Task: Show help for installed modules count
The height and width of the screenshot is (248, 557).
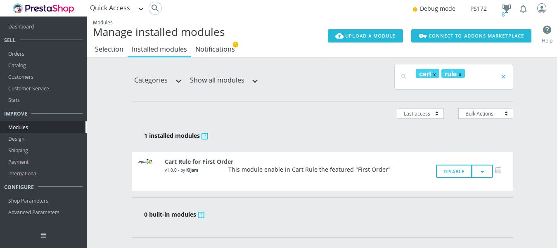Action: 205,136
